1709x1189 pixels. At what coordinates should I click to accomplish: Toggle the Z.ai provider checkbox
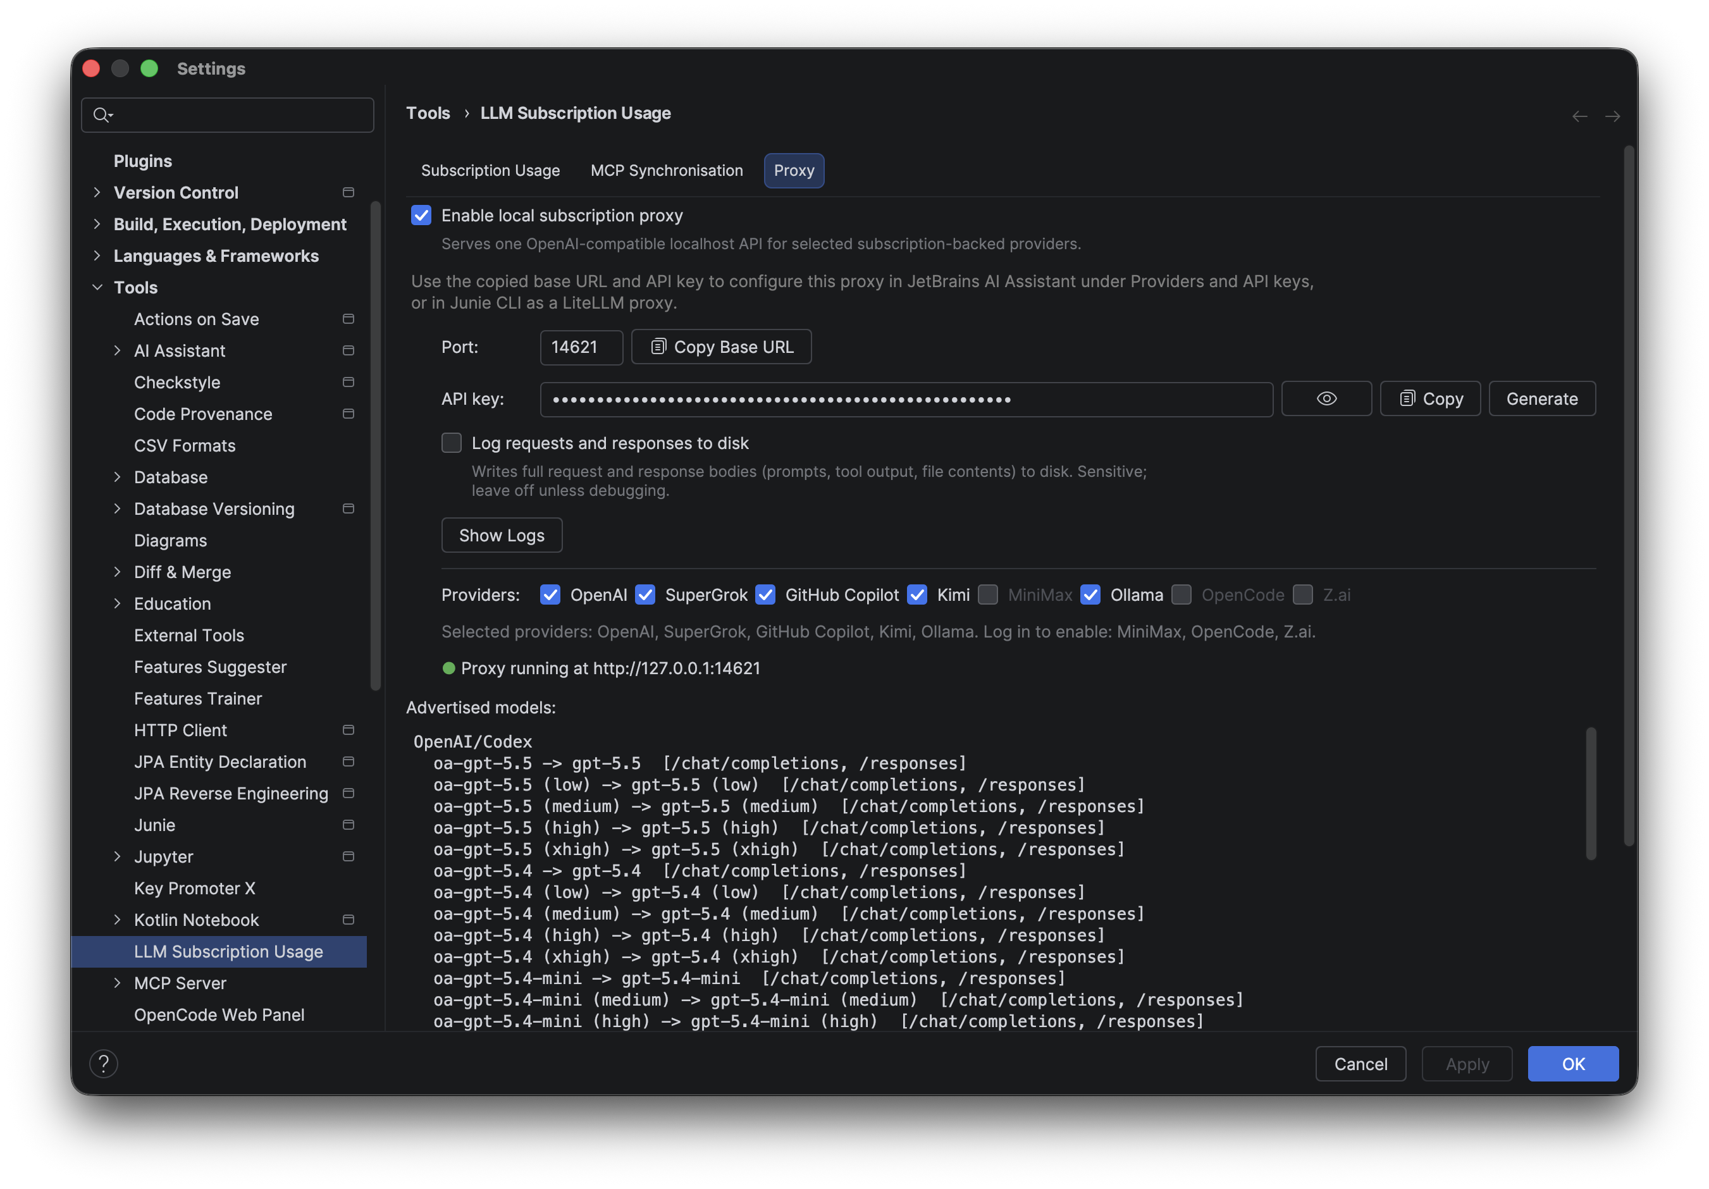1302,595
